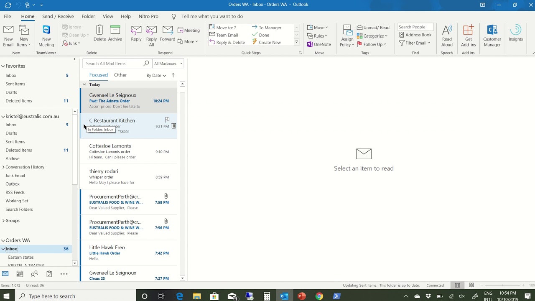Expand the Quick Steps gallery
535x301 pixels.
(x=296, y=42)
